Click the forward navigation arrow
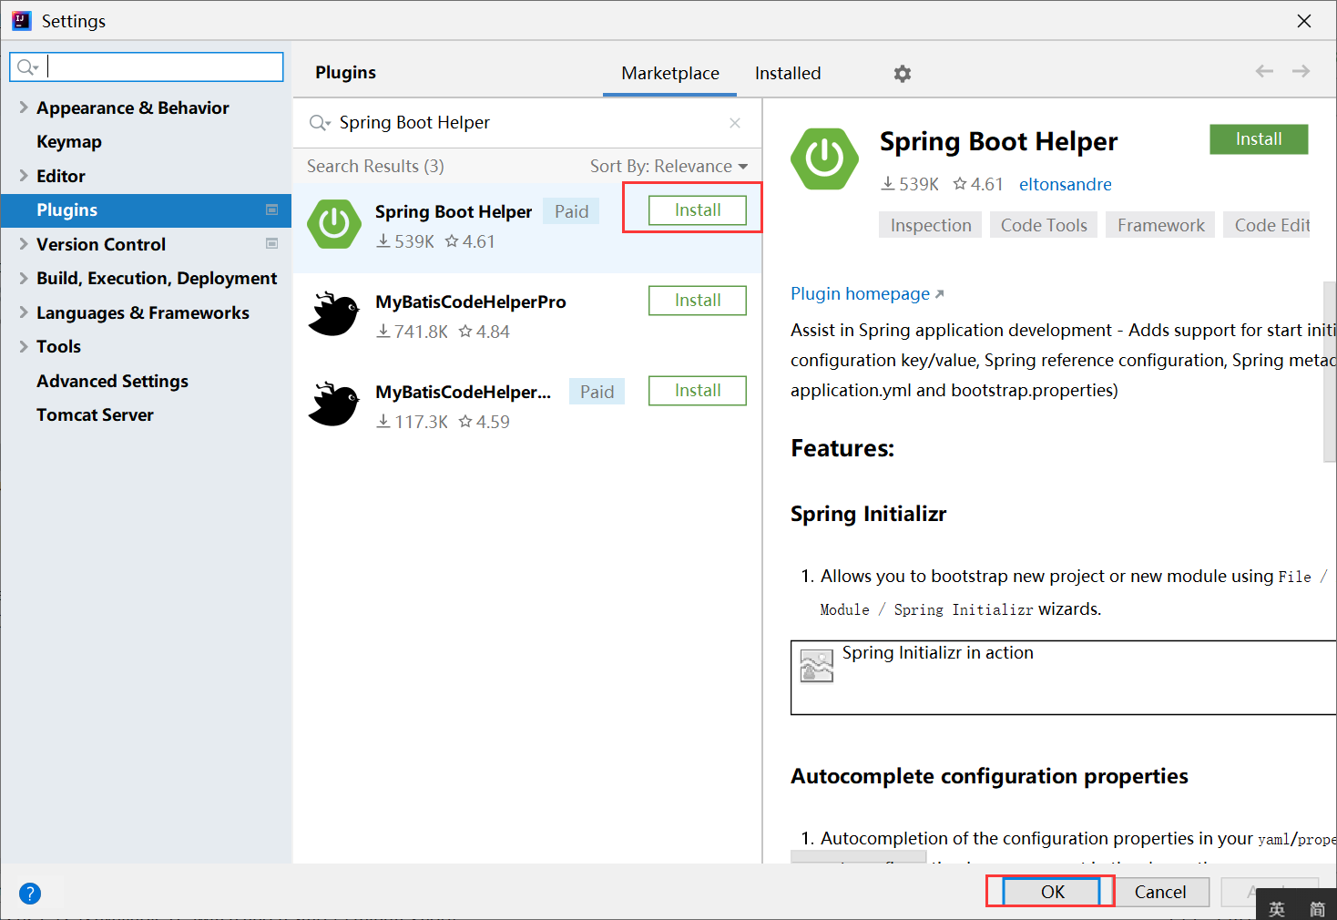The width and height of the screenshot is (1337, 920). (x=1301, y=71)
